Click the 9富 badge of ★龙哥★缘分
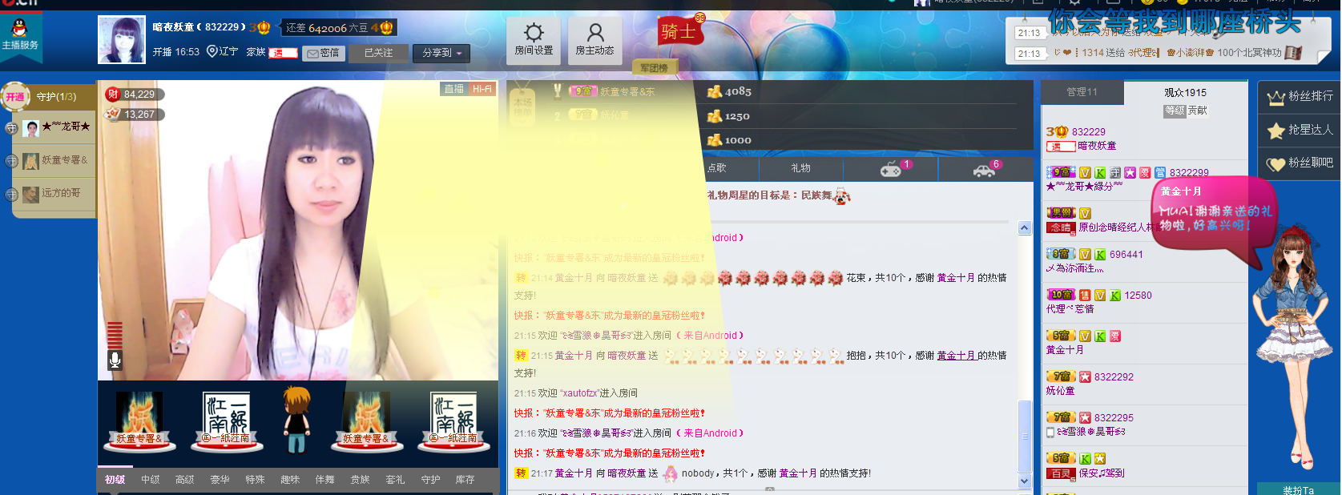 click(1061, 172)
